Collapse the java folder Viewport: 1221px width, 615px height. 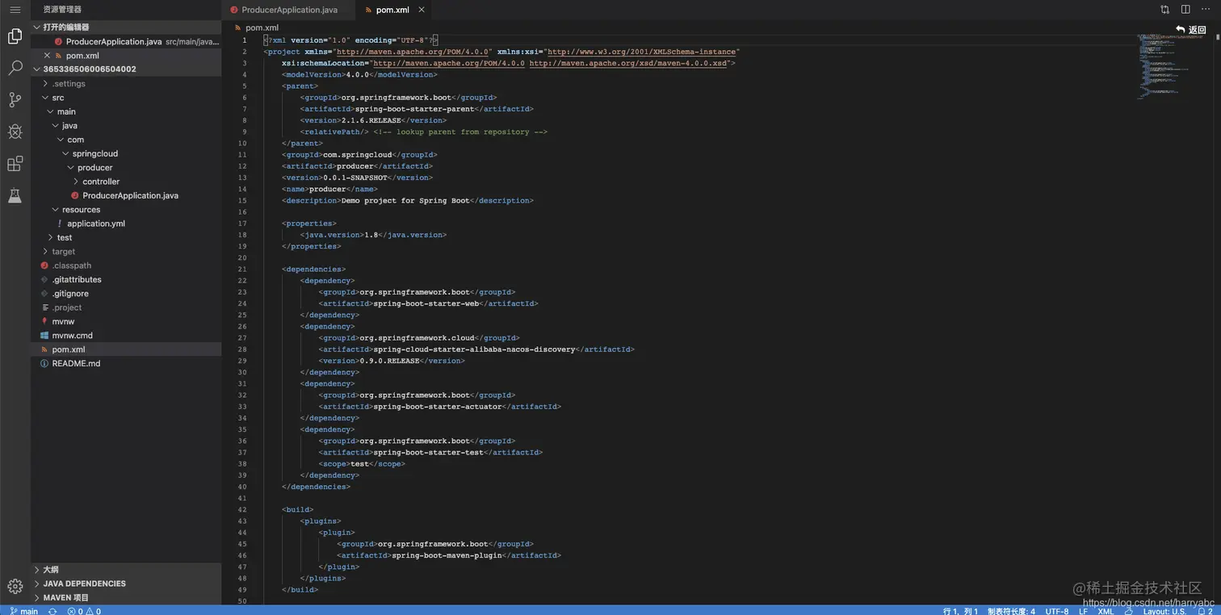[126, 125]
